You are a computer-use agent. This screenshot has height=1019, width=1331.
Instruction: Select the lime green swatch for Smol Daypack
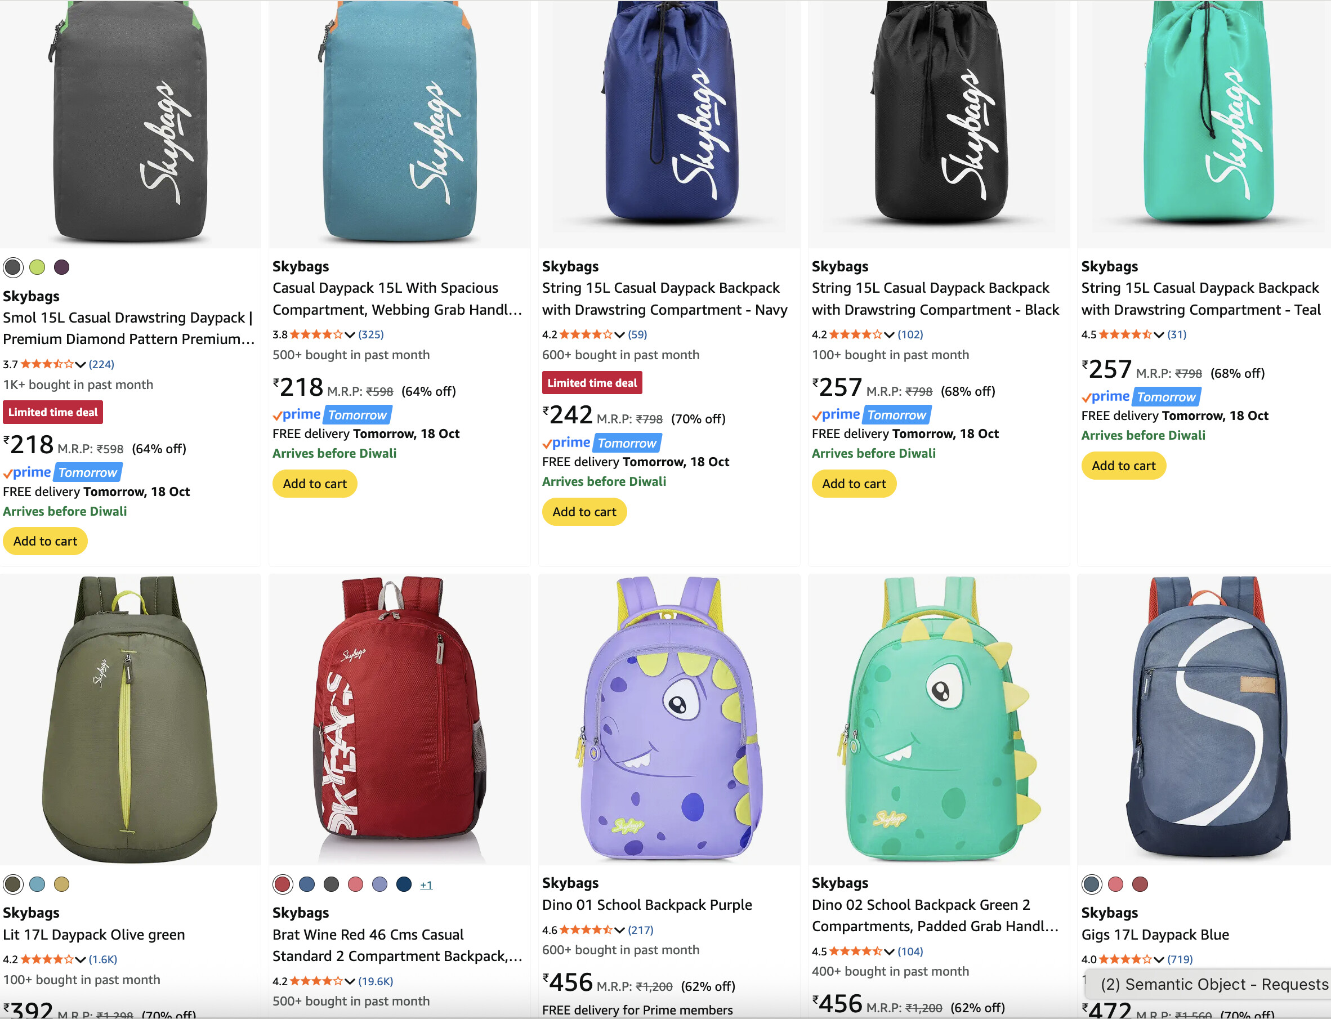(37, 267)
